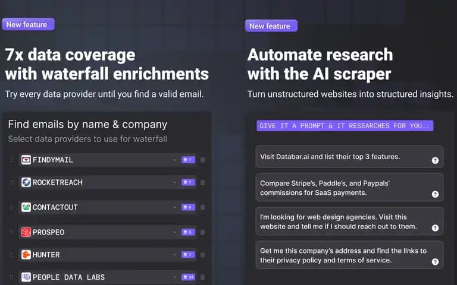Delete the People Data Labs provider with trash icon
Image resolution: width=457 pixels, height=285 pixels.
point(203,277)
